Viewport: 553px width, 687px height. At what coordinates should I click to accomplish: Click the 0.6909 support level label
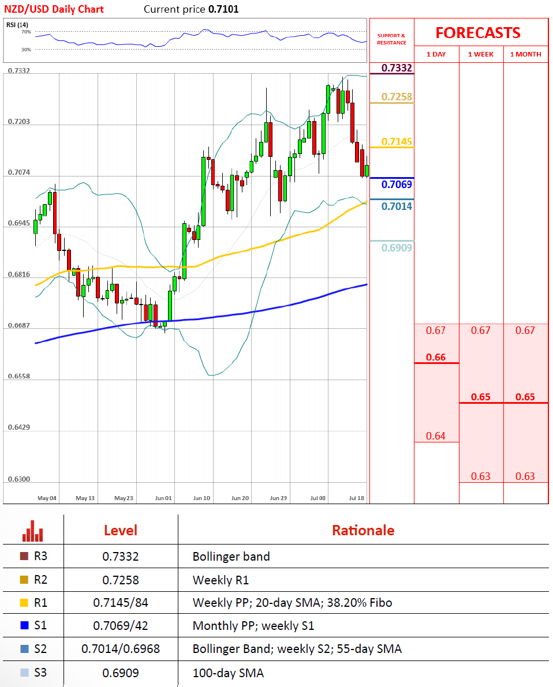pyautogui.click(x=397, y=247)
